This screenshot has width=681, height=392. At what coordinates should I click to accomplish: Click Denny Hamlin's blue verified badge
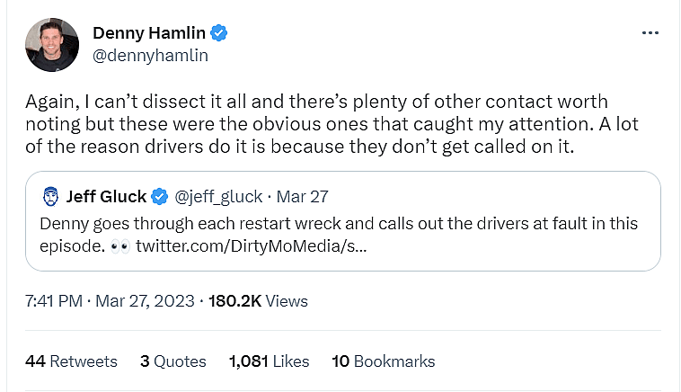219,34
